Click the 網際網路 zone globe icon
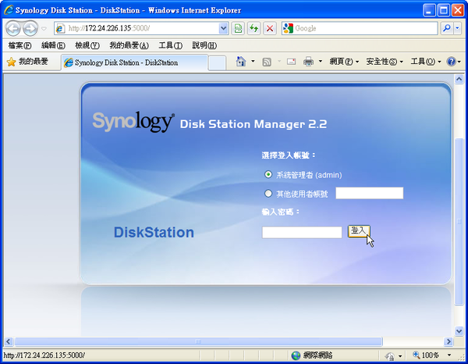This screenshot has width=468, height=364. [x=296, y=355]
